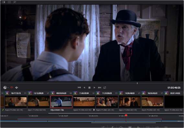This screenshot has height=128, width=184.
Task: Toggle the highlight magic wand icon
Action: tap(15, 2)
